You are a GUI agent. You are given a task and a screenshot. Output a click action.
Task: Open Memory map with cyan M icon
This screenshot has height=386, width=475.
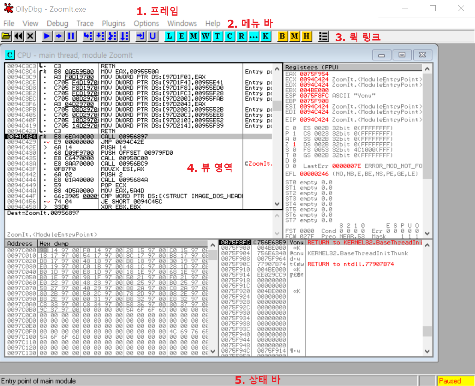(193, 36)
